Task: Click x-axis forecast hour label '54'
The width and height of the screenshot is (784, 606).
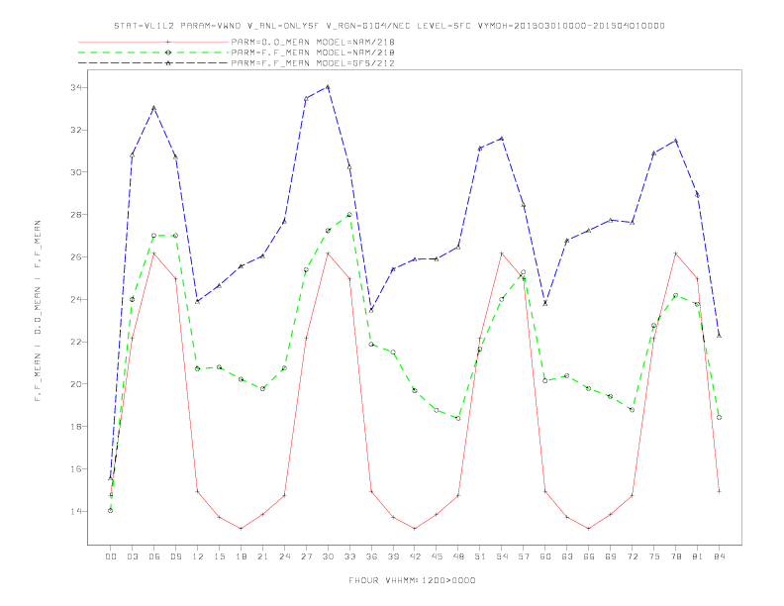Action: pos(502,556)
